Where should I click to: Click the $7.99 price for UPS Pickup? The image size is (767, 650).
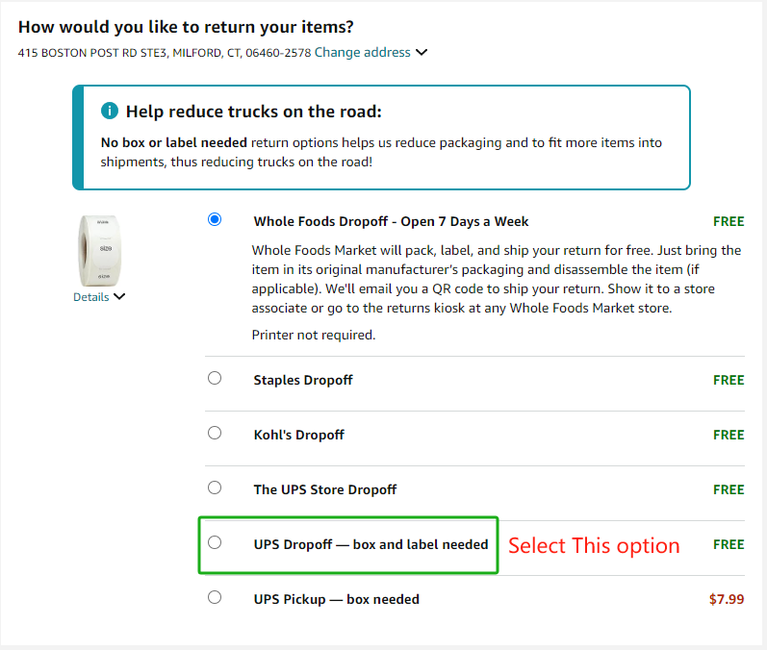coord(727,599)
